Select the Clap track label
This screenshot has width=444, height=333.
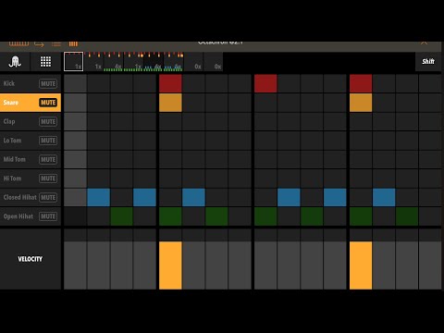(x=9, y=121)
